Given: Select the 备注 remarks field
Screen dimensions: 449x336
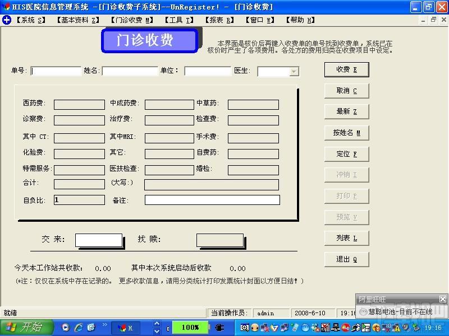Looking at the screenshot, I should 212,200.
